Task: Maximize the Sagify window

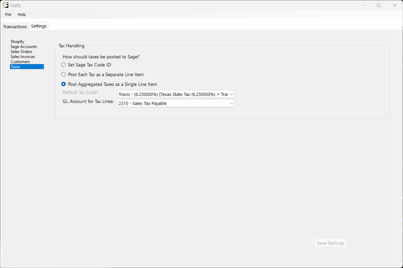Action: coord(379,5)
